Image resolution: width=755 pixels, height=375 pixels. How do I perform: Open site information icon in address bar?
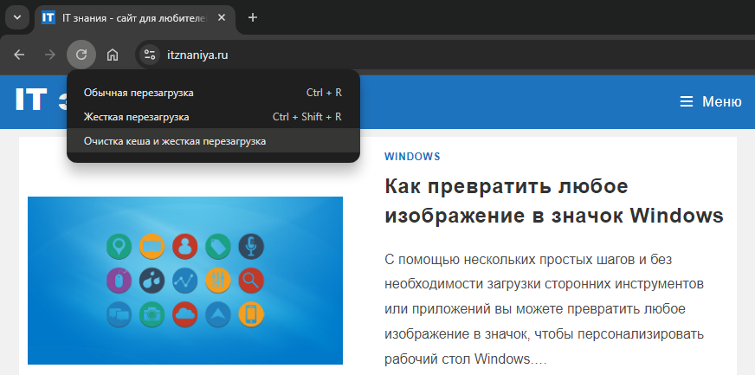click(150, 55)
